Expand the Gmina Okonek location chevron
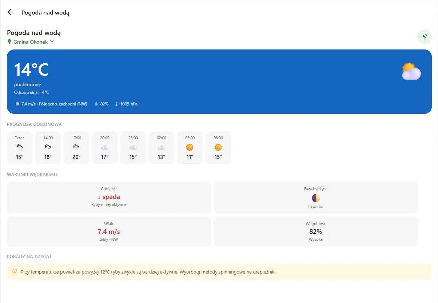The height and width of the screenshot is (303, 438). pyautogui.click(x=52, y=42)
